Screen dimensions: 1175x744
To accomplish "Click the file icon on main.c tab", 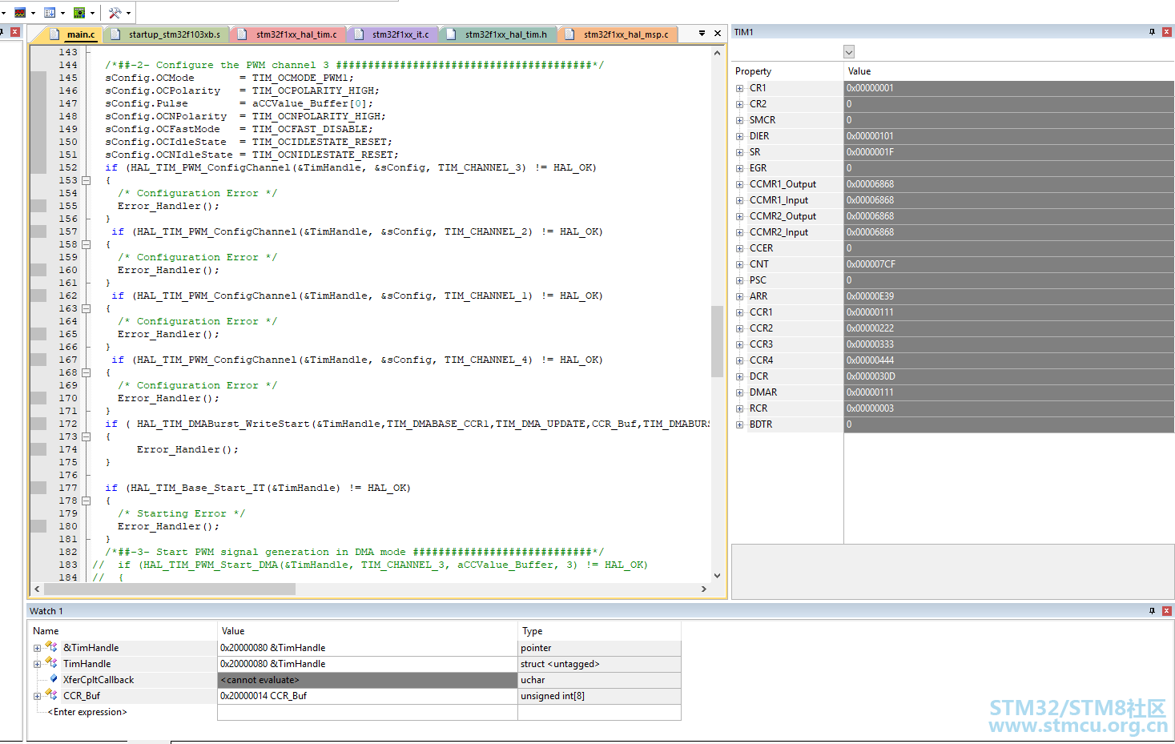I will click(54, 34).
